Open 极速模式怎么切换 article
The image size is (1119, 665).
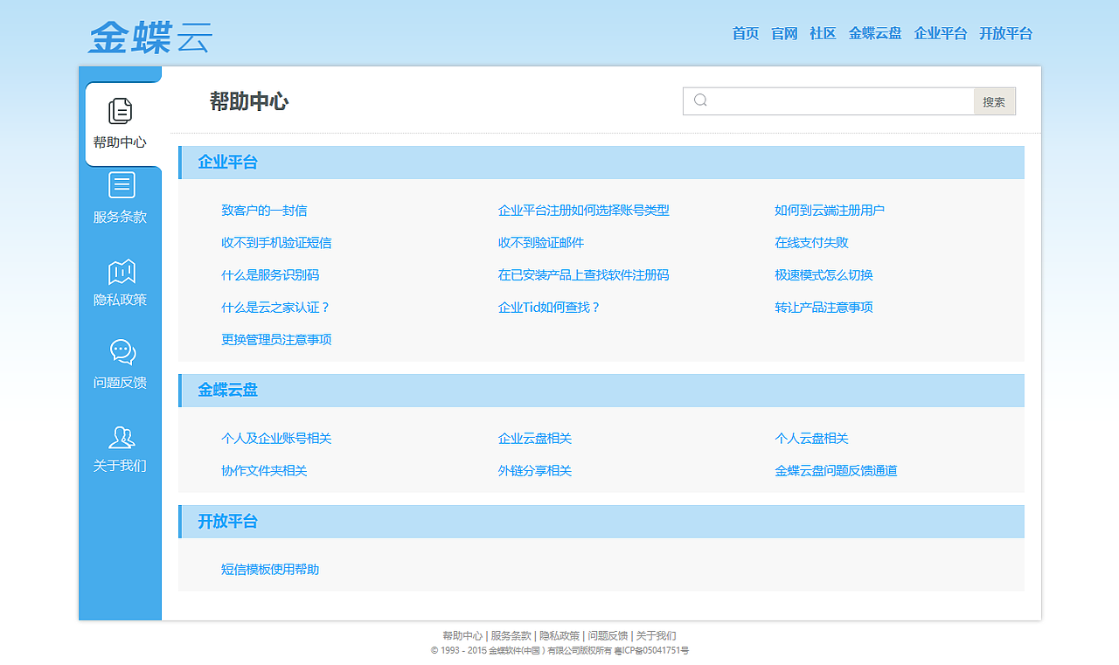[x=824, y=275]
